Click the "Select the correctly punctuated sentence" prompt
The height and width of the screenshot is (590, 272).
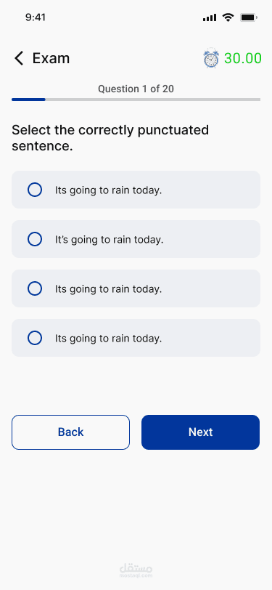(110, 138)
